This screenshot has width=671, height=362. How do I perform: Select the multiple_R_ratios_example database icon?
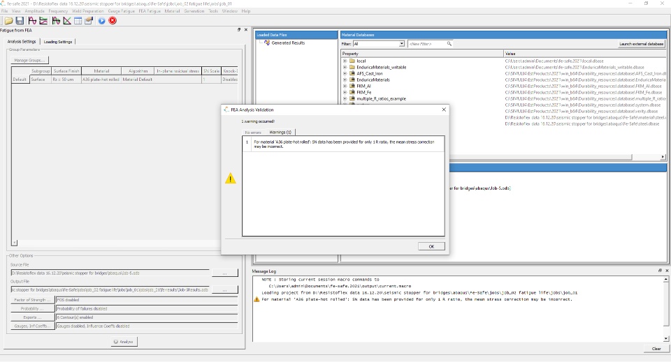(x=352, y=98)
